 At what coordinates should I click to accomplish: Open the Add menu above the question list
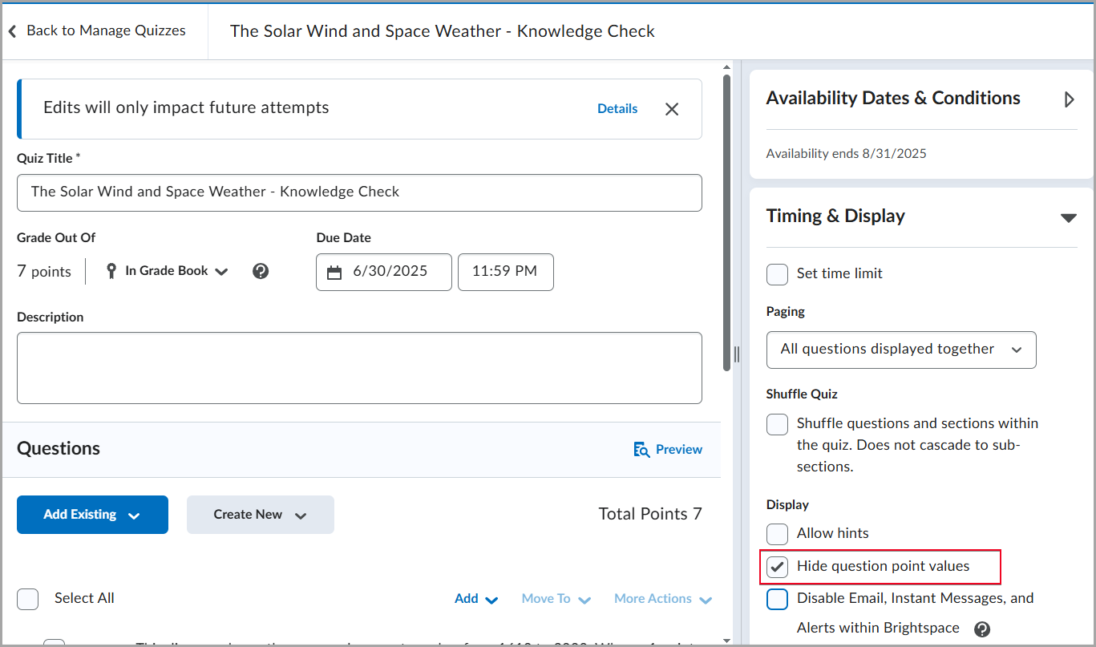[475, 598]
